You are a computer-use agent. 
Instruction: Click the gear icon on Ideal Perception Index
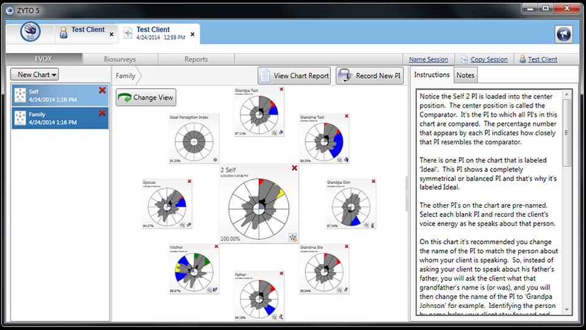[215, 160]
